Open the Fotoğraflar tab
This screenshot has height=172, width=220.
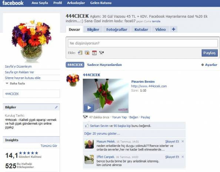117,30
